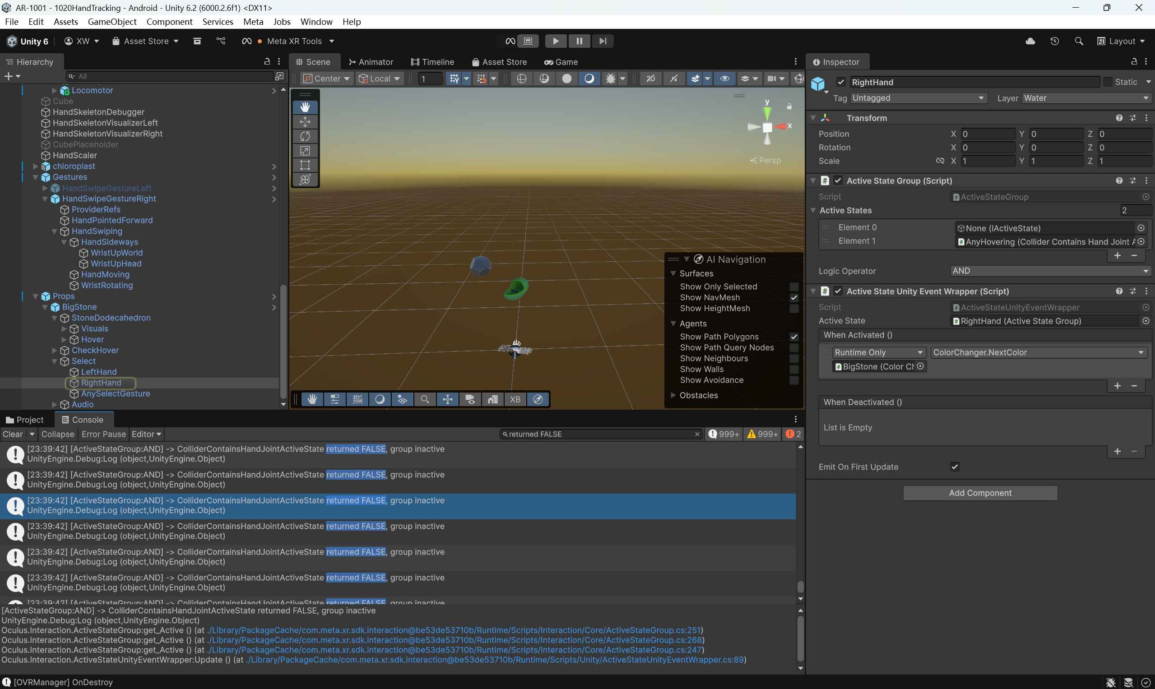Toggle the Static checkbox for RightHand
This screenshot has height=689, width=1155.
(1108, 82)
